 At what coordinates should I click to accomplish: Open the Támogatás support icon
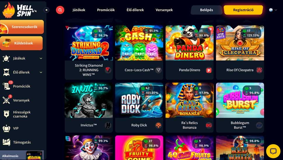(6, 142)
